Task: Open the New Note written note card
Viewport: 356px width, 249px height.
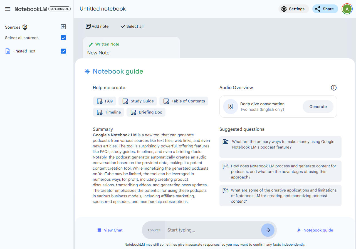Action: 131,48
